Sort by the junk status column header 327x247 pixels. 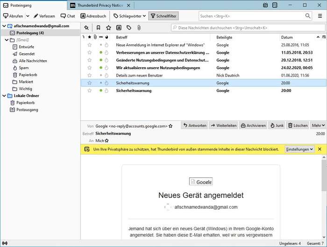[107, 37]
